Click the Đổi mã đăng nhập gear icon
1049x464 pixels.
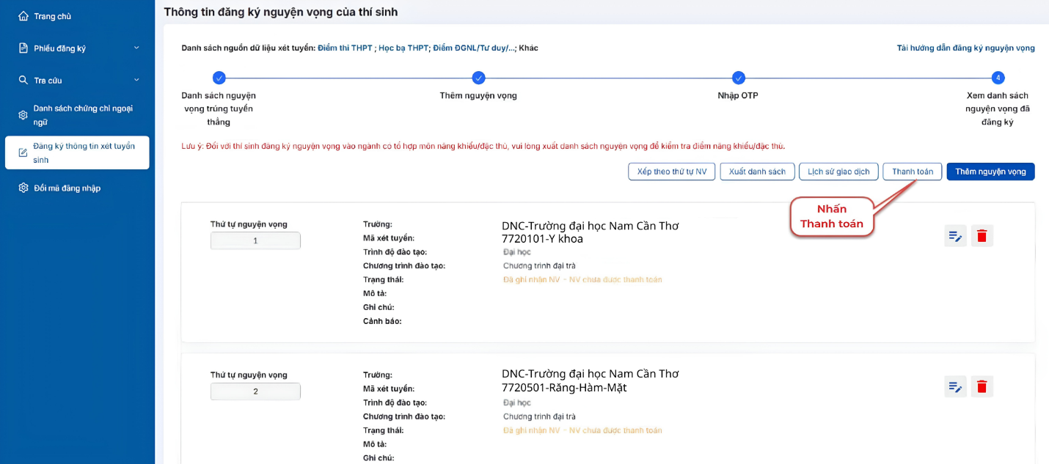(23, 188)
